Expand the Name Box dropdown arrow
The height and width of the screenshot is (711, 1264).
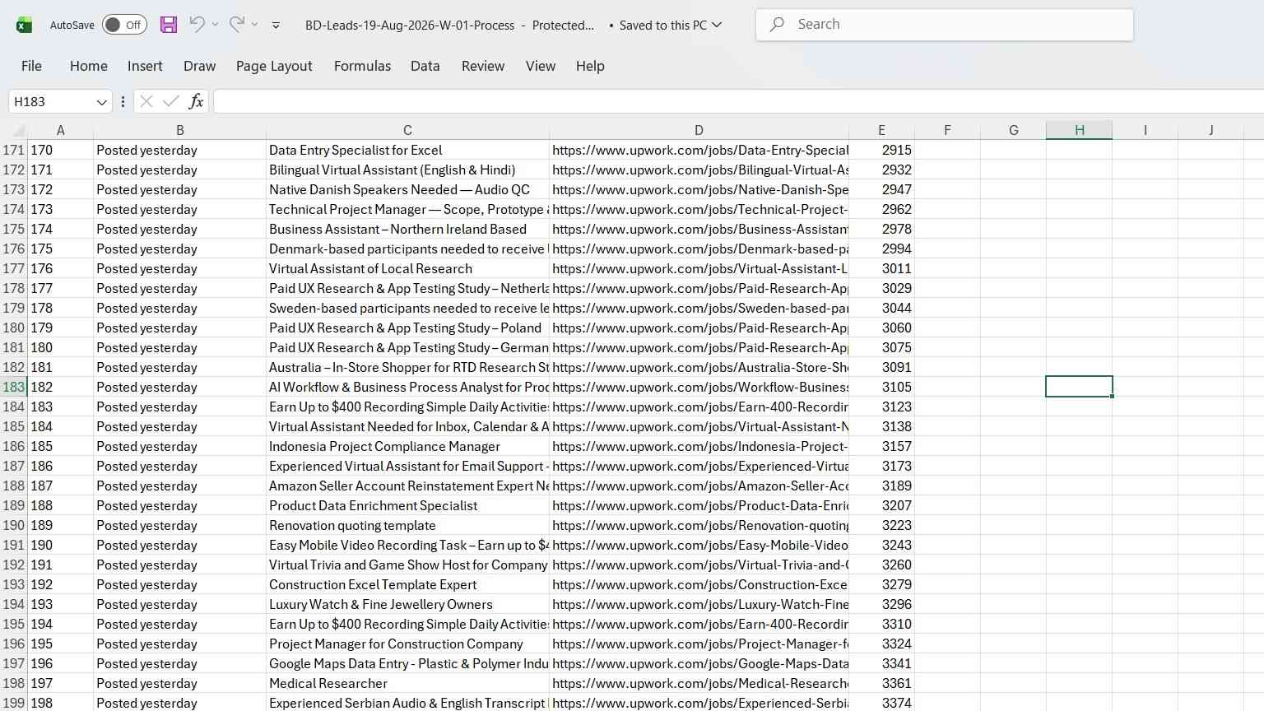[101, 102]
